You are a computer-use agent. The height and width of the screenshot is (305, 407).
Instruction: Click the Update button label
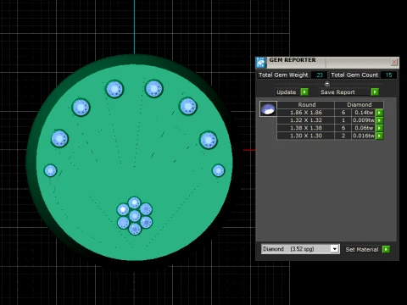coord(286,92)
